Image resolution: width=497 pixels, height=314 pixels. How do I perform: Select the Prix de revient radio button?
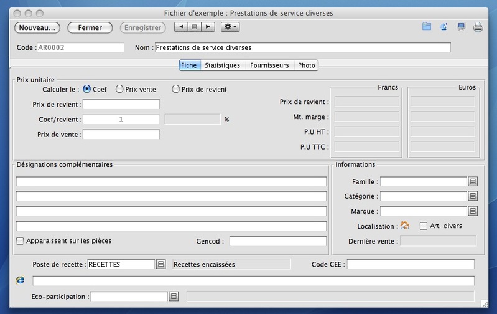175,89
